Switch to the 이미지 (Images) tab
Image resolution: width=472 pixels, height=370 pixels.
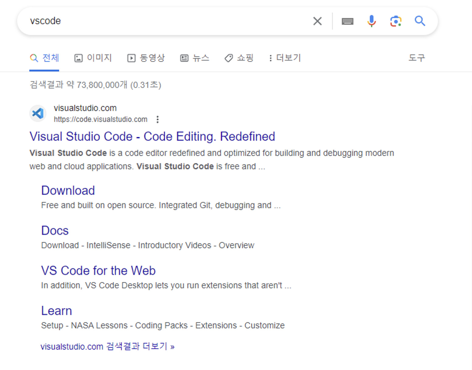coord(93,58)
